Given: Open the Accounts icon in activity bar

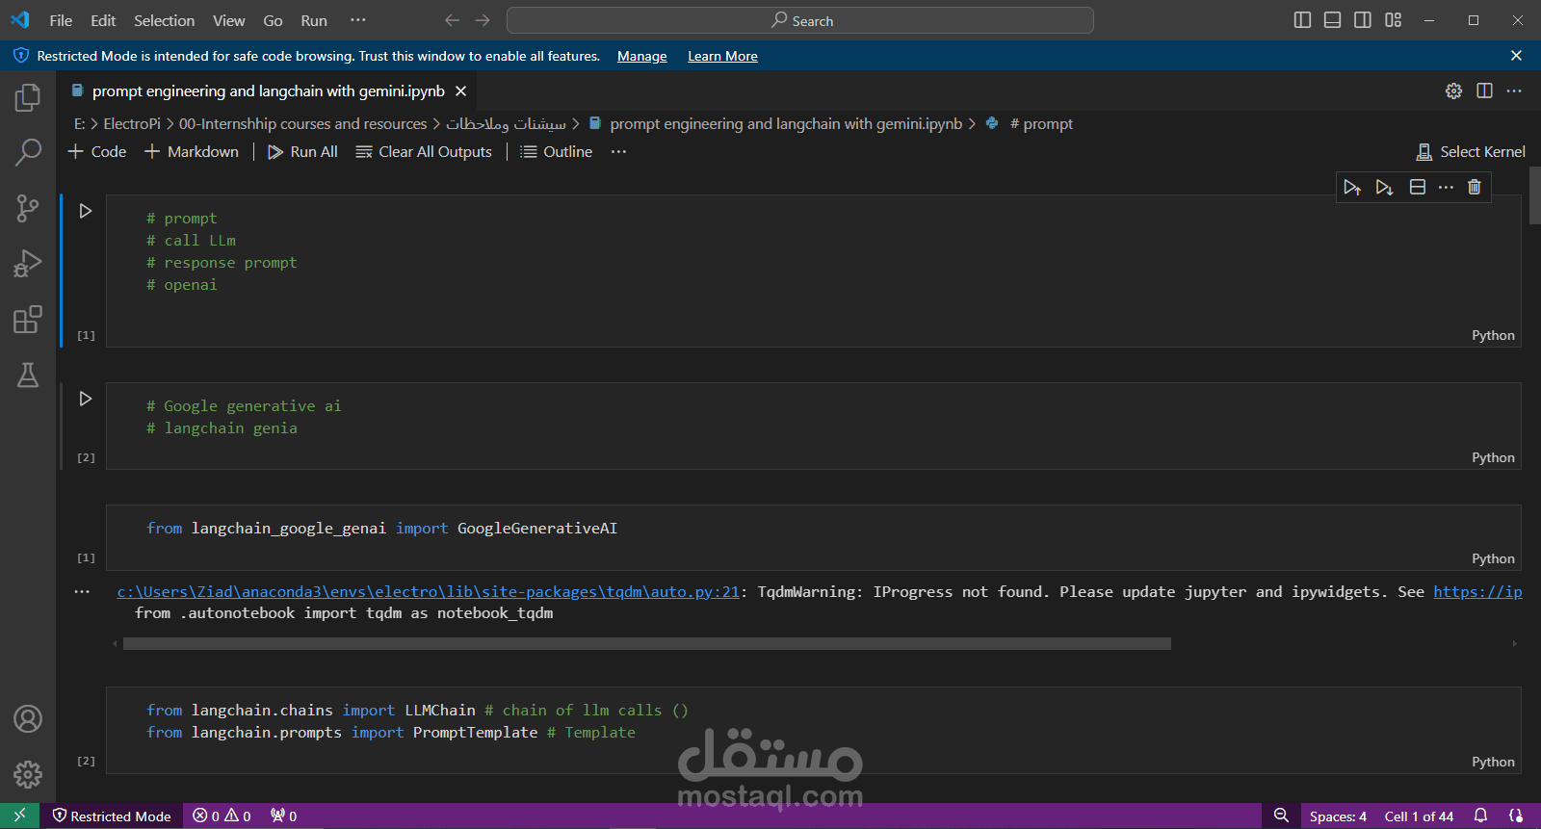Looking at the screenshot, I should (x=28, y=718).
